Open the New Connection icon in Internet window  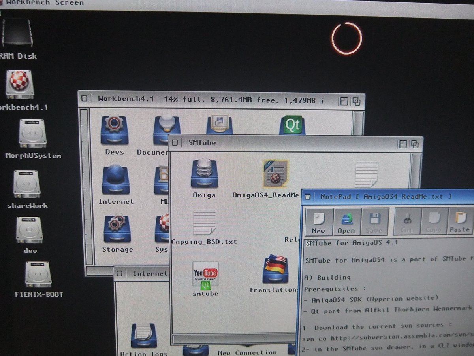(x=247, y=352)
